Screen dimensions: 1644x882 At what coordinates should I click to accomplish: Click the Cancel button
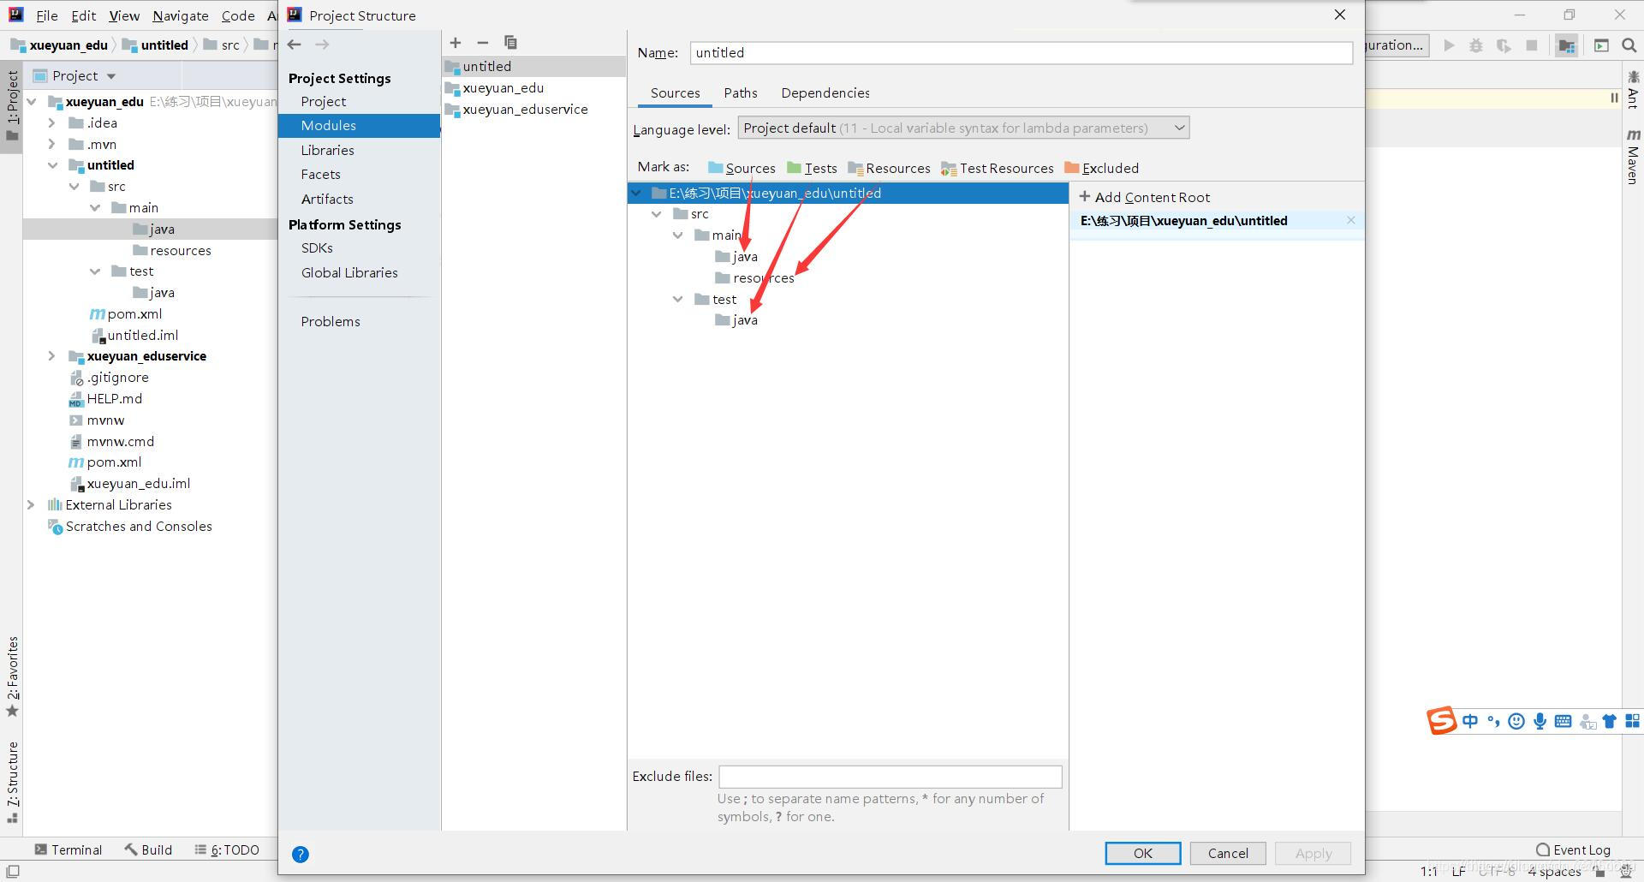tap(1228, 854)
